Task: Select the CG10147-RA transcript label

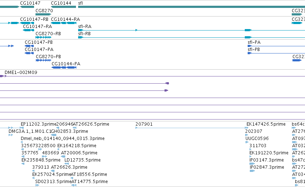Action: tap(38, 27)
